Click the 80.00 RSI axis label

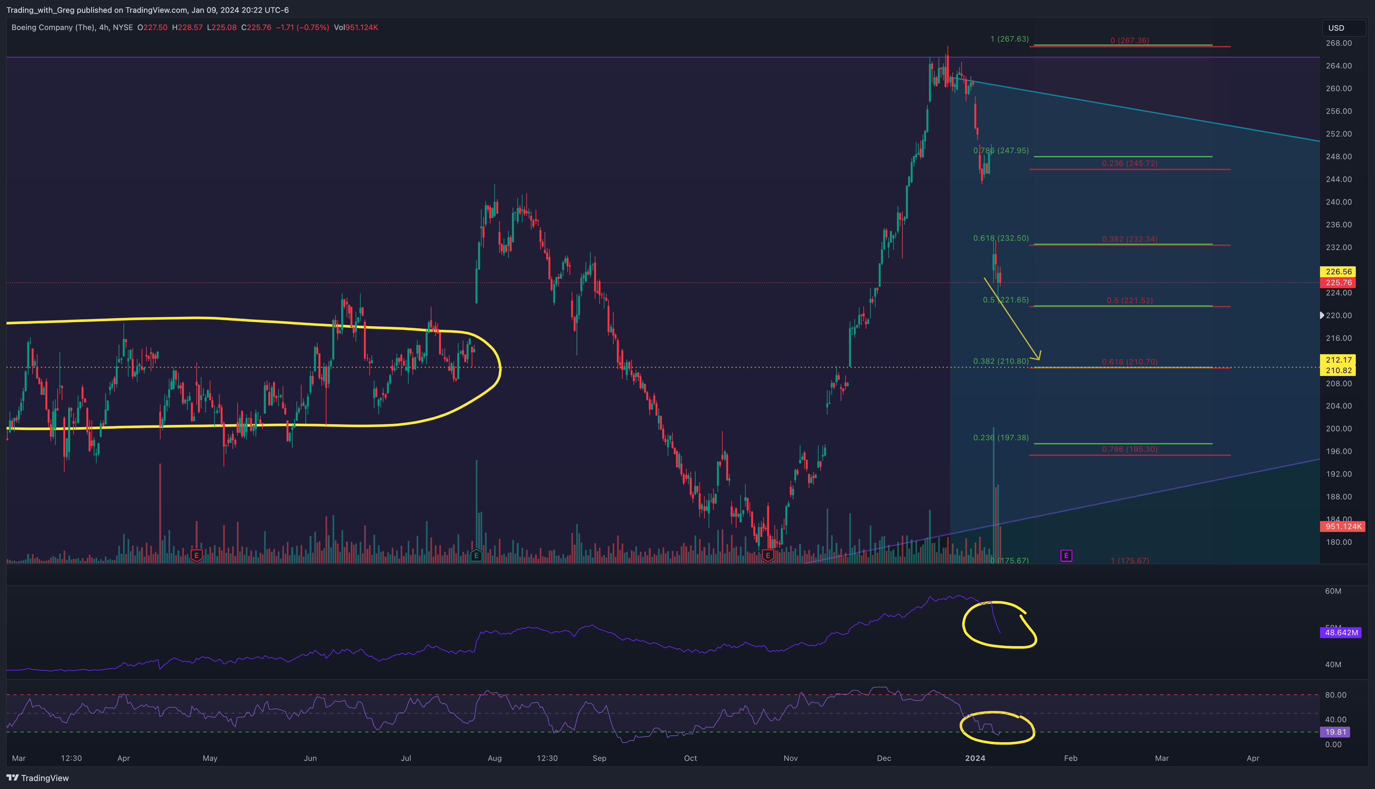click(x=1335, y=695)
